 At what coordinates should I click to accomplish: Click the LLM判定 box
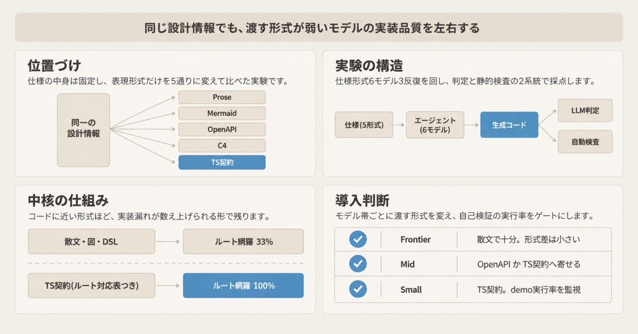[x=585, y=110]
